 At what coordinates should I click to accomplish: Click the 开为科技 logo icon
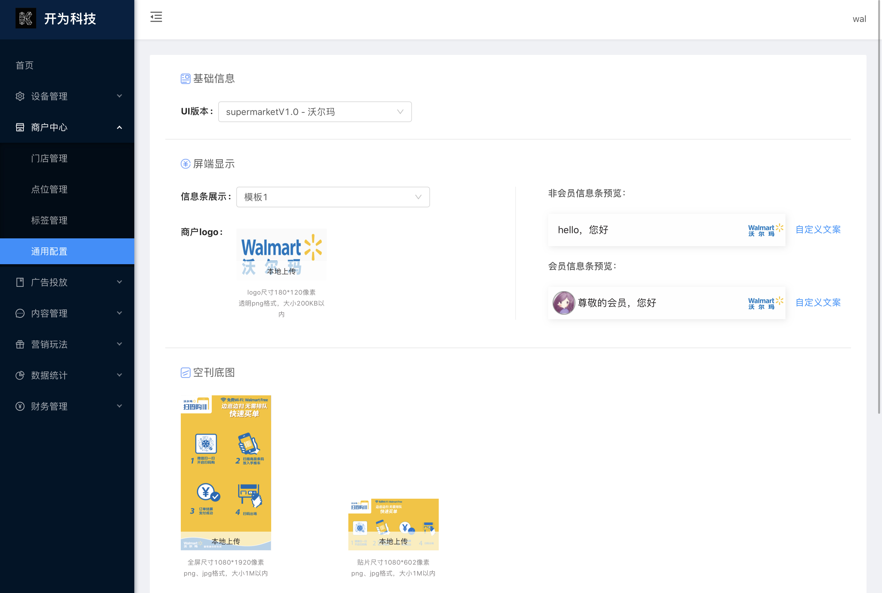click(x=26, y=18)
